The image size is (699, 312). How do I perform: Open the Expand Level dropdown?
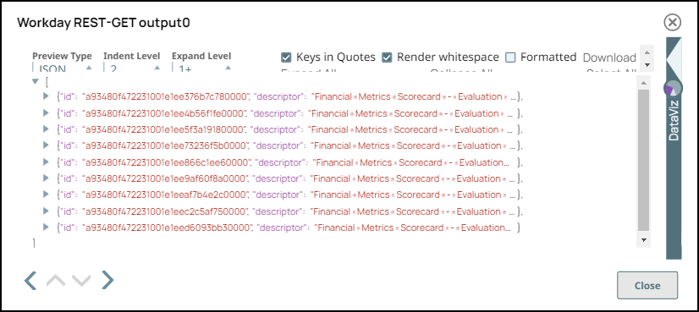(x=202, y=68)
